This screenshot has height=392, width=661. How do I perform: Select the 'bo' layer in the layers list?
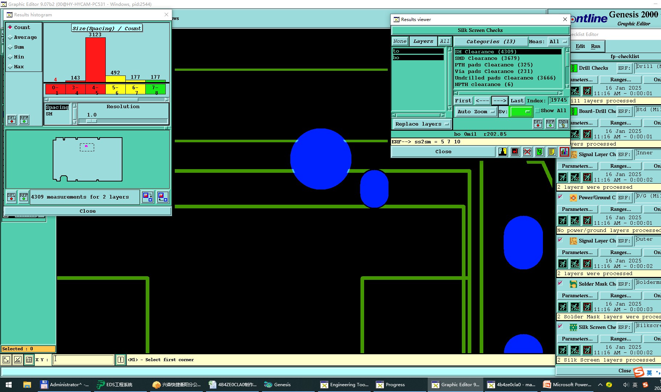click(x=418, y=57)
